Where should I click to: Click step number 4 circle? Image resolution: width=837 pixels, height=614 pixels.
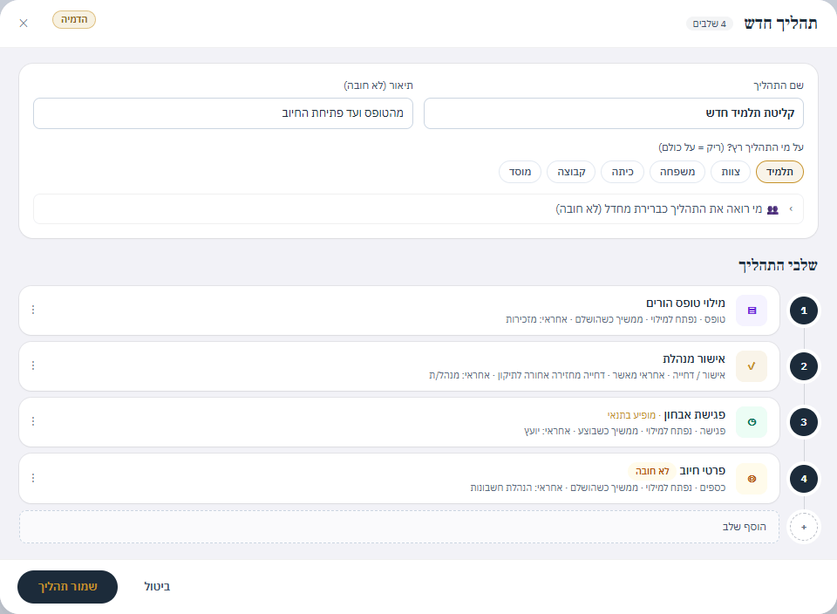[803, 479]
